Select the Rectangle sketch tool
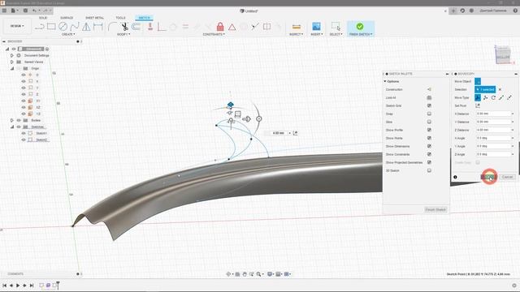 click(51, 27)
